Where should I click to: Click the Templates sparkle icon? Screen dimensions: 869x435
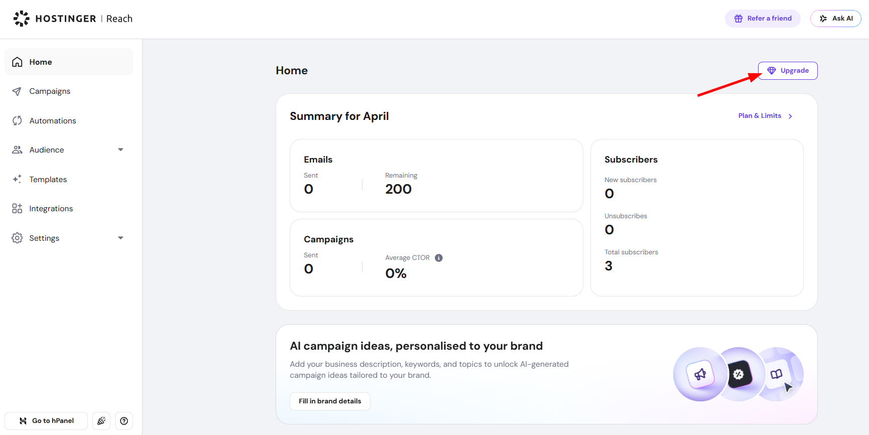[17, 179]
